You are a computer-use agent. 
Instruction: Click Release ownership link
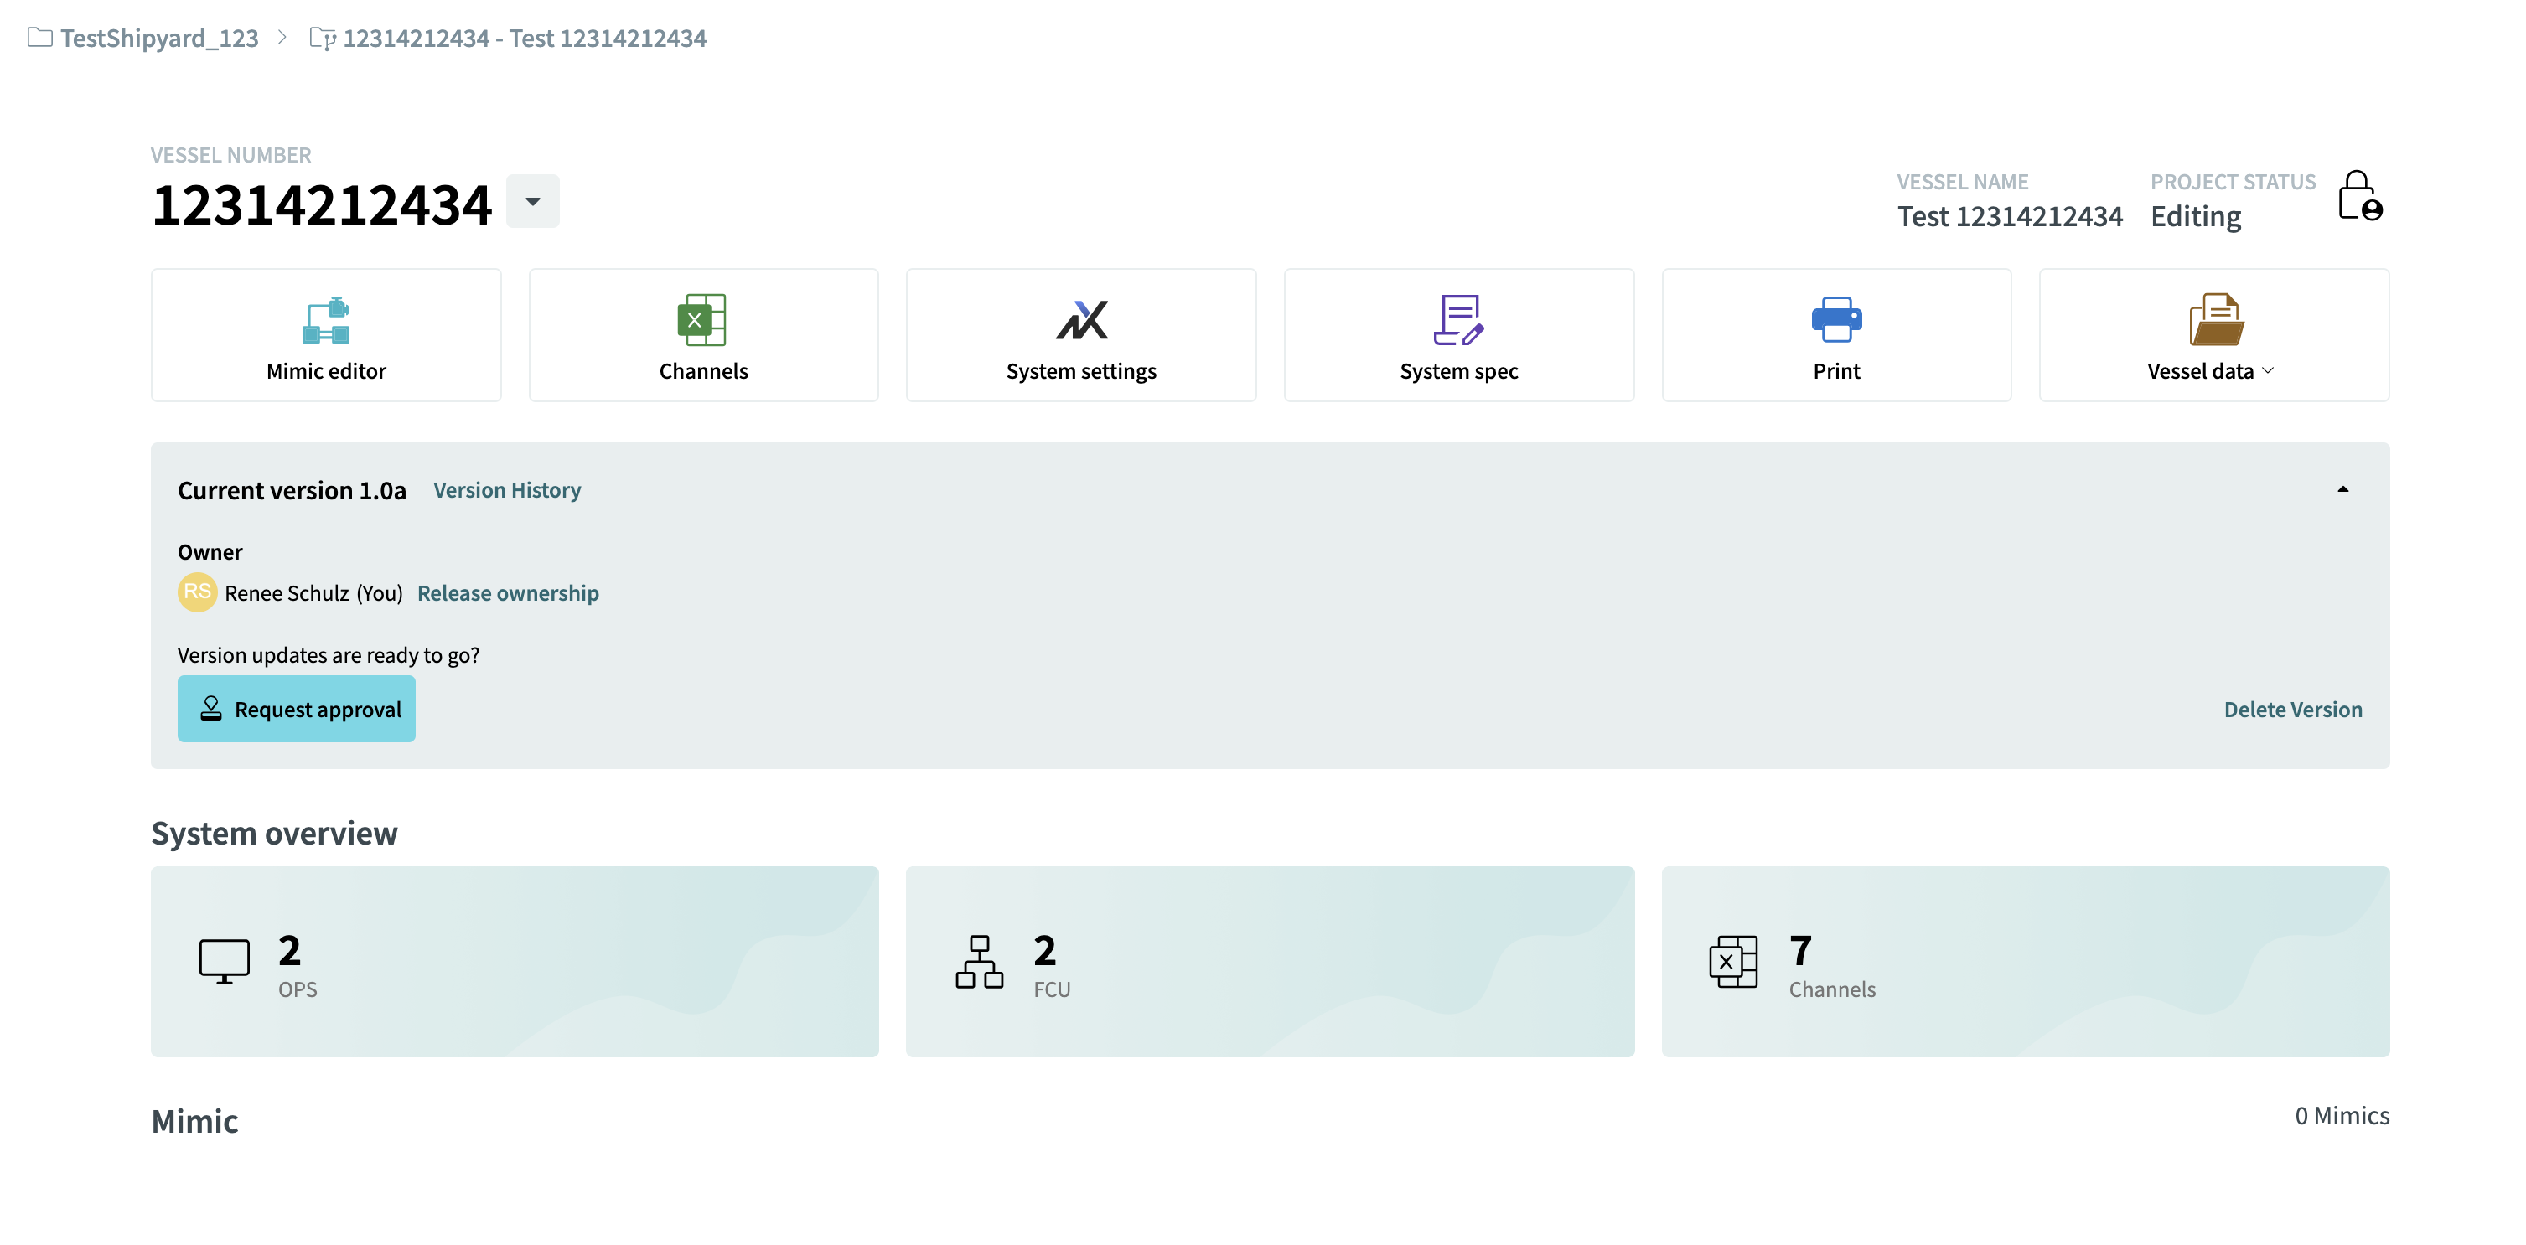coord(508,593)
